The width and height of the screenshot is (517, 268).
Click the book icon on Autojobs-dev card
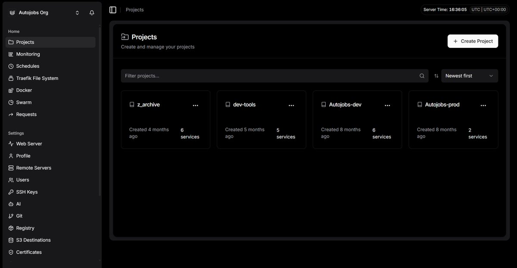coord(324,104)
